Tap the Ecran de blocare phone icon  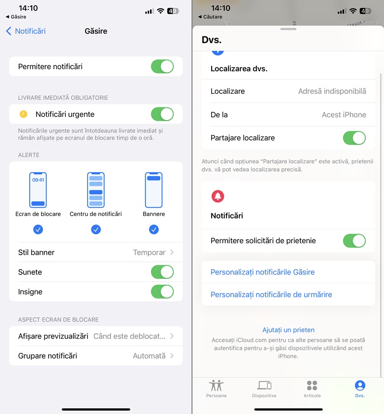coord(38,190)
